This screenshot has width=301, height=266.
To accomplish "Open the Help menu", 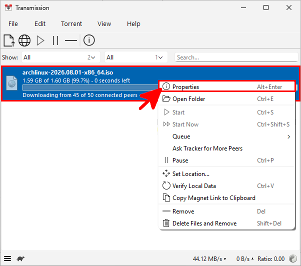I will pos(133,24).
